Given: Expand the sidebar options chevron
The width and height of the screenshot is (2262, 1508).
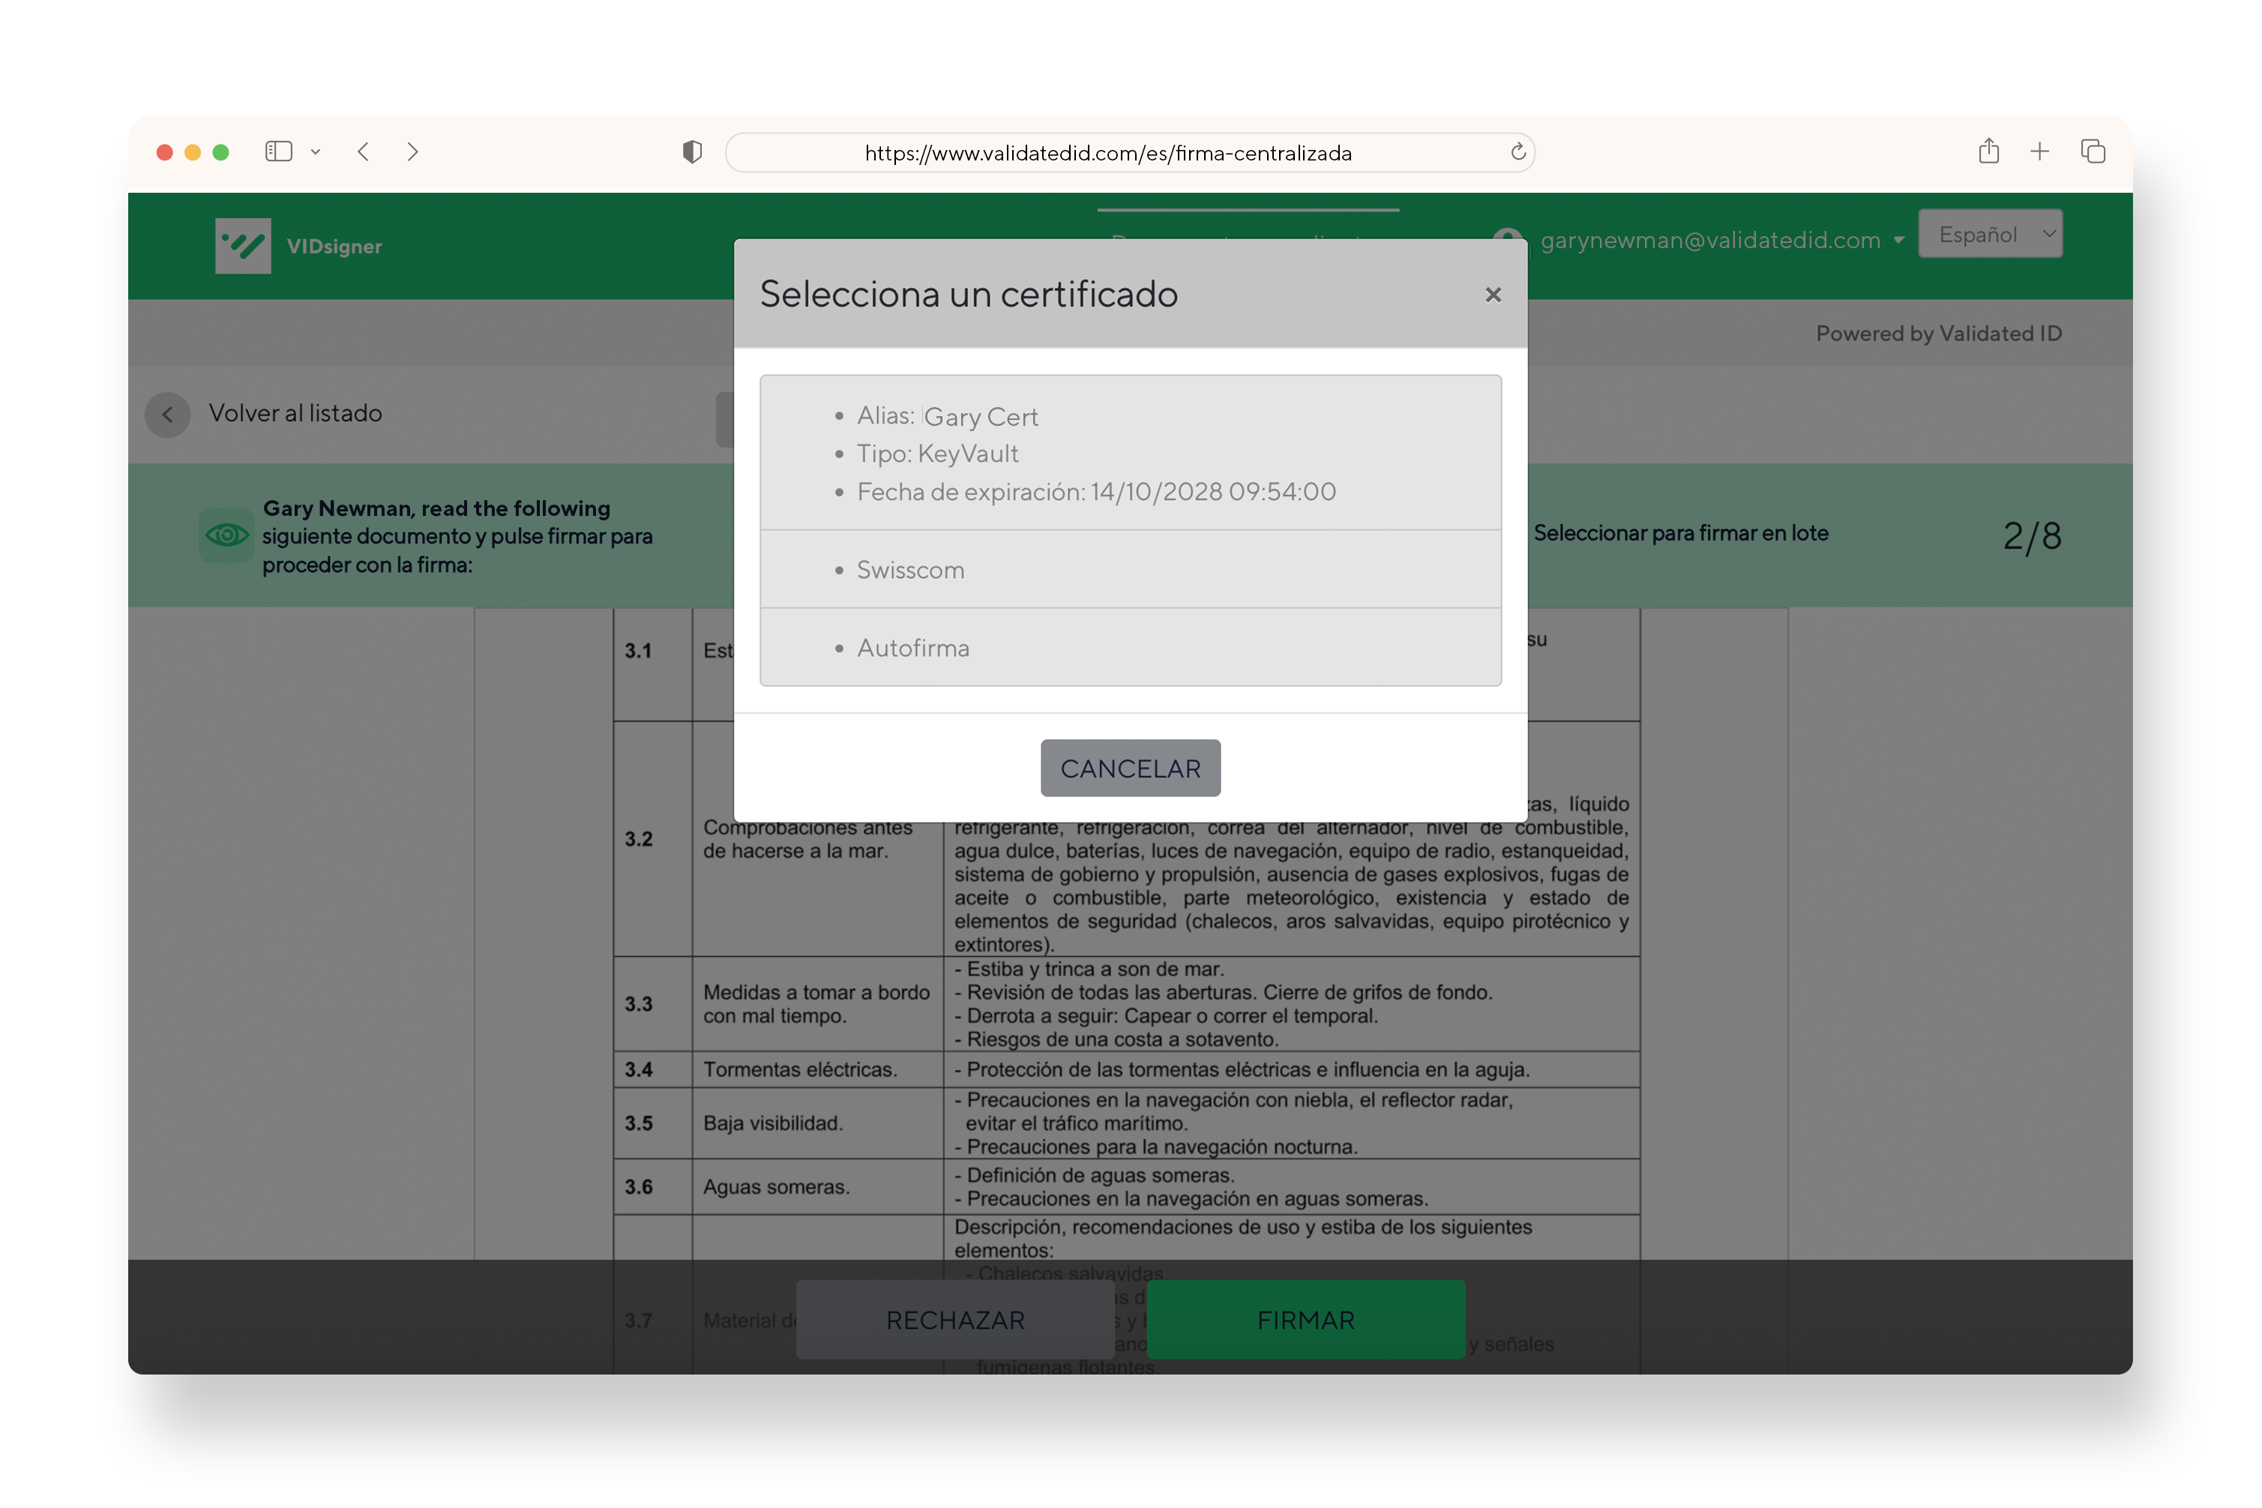Looking at the screenshot, I should (x=316, y=152).
